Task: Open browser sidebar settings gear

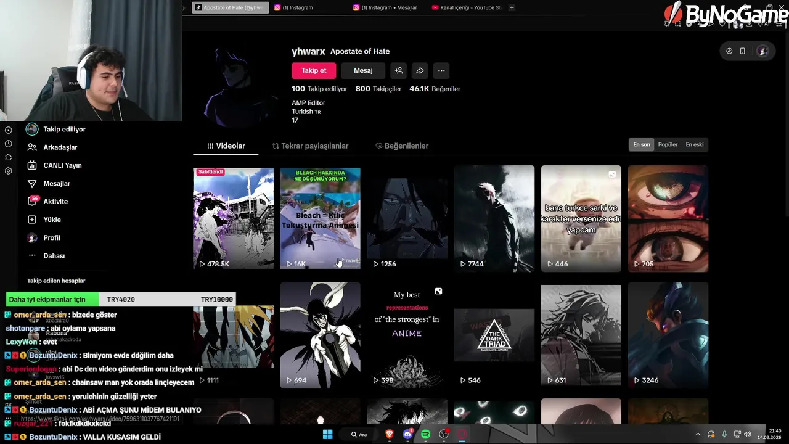Action: tap(8, 171)
